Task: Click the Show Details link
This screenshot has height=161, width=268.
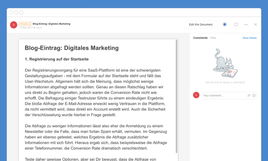Action: pyautogui.click(x=250, y=38)
